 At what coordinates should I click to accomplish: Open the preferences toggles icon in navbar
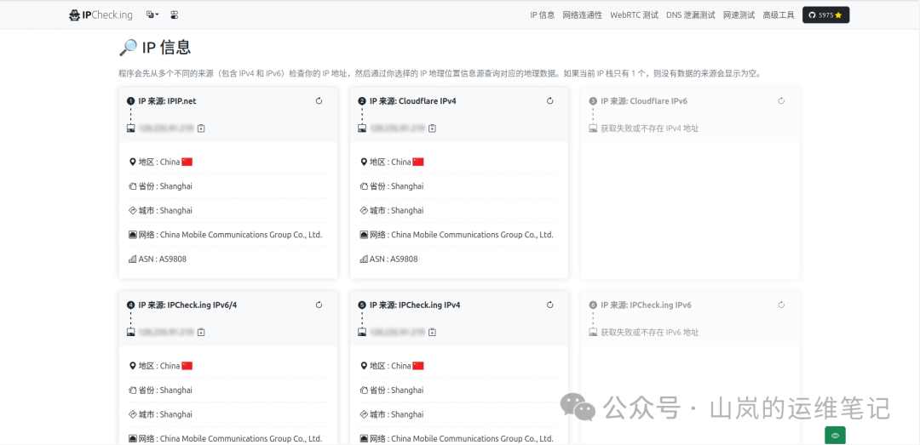174,14
